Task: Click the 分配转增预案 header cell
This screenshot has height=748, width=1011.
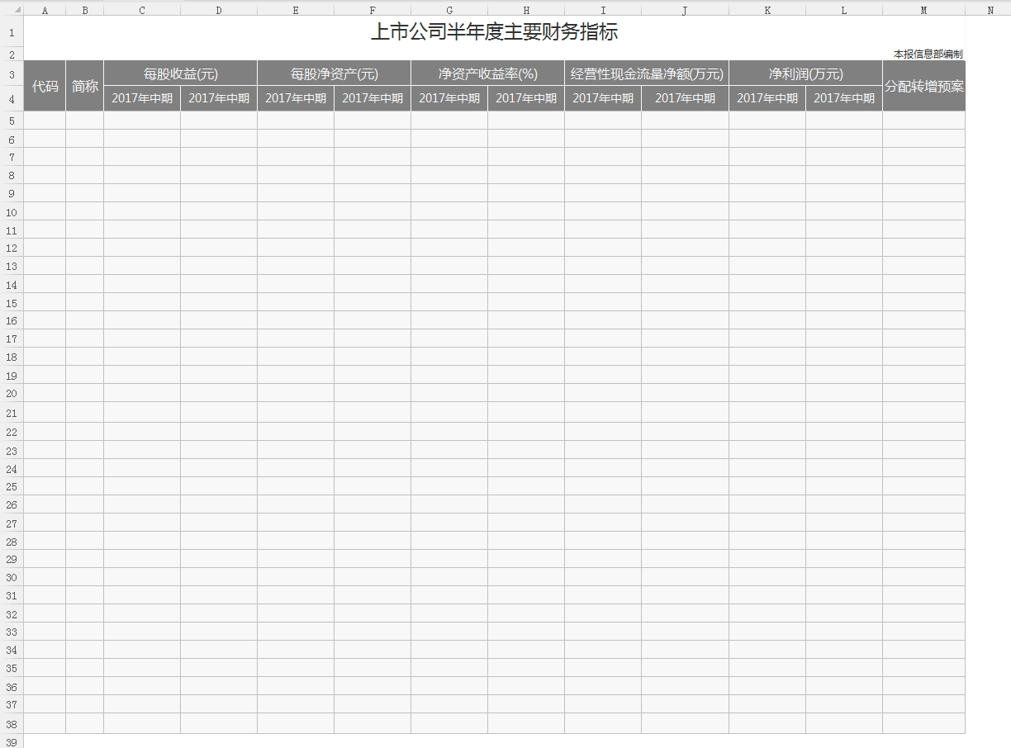Action: pyautogui.click(x=923, y=86)
